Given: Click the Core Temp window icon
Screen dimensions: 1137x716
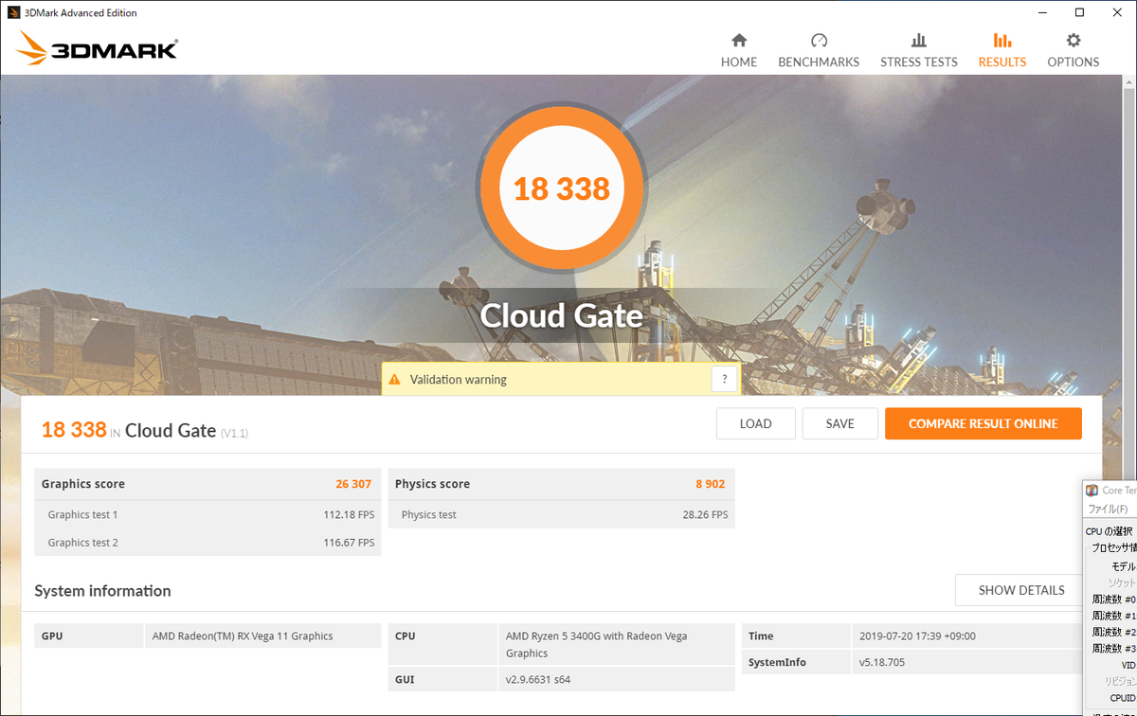Looking at the screenshot, I should (1092, 490).
